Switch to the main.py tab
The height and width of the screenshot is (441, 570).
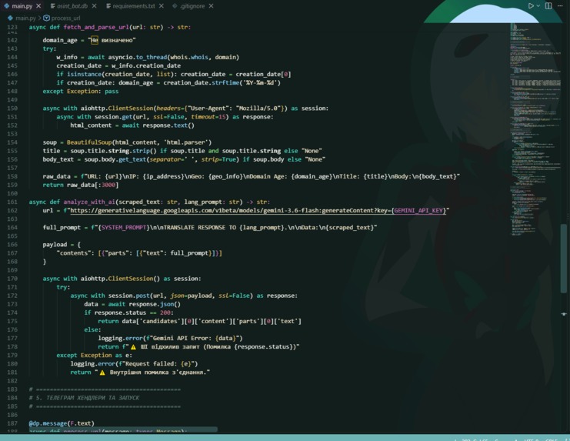[22, 6]
